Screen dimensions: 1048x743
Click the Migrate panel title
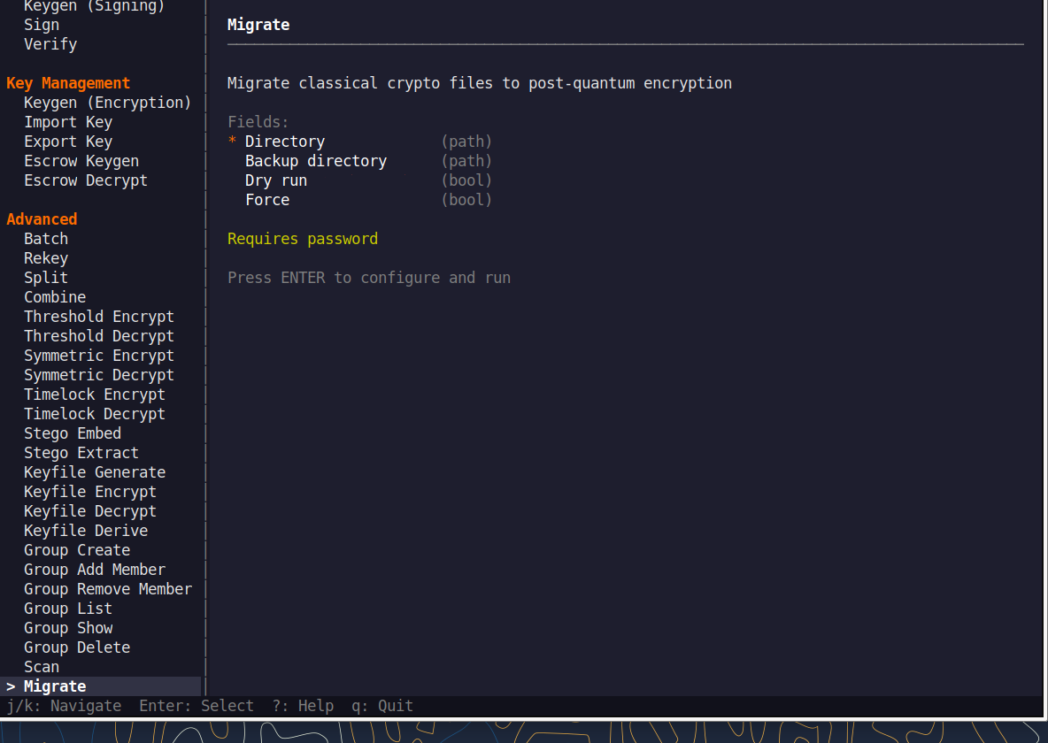coord(258,25)
